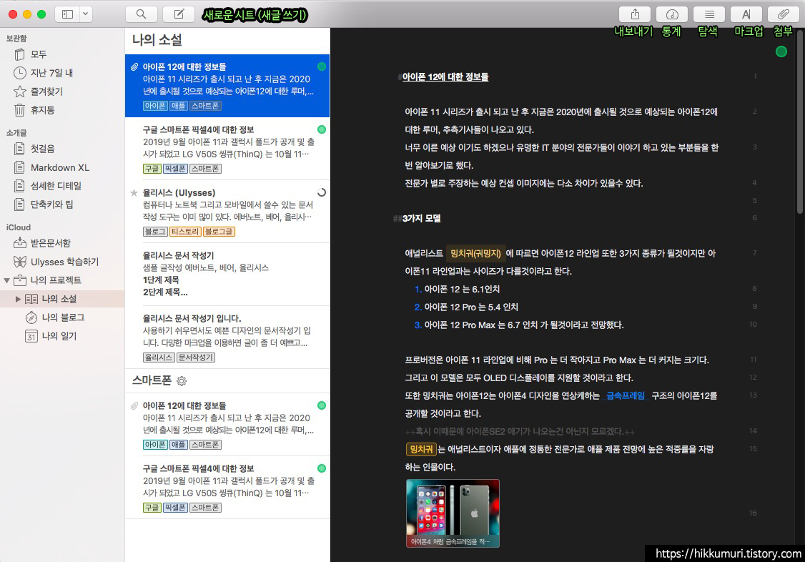Image resolution: width=805 pixels, height=562 pixels.
Task: Open 즐겨찾기 favorites
Action: click(61, 92)
